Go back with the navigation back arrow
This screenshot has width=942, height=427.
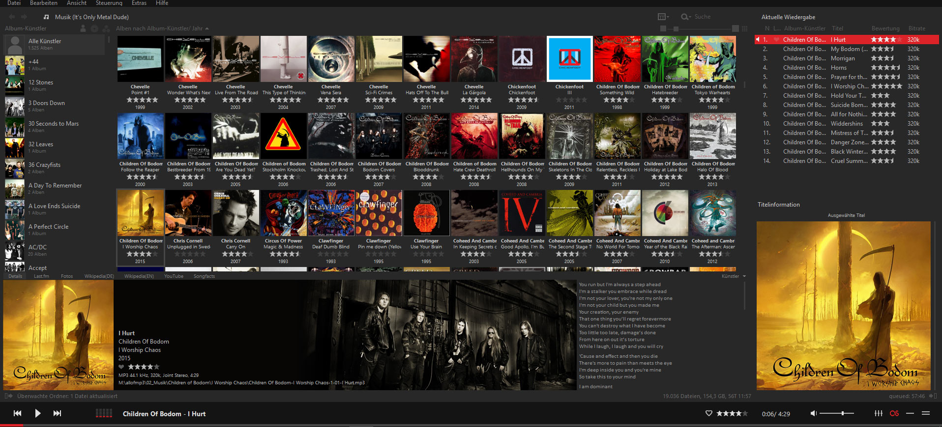pos(12,17)
